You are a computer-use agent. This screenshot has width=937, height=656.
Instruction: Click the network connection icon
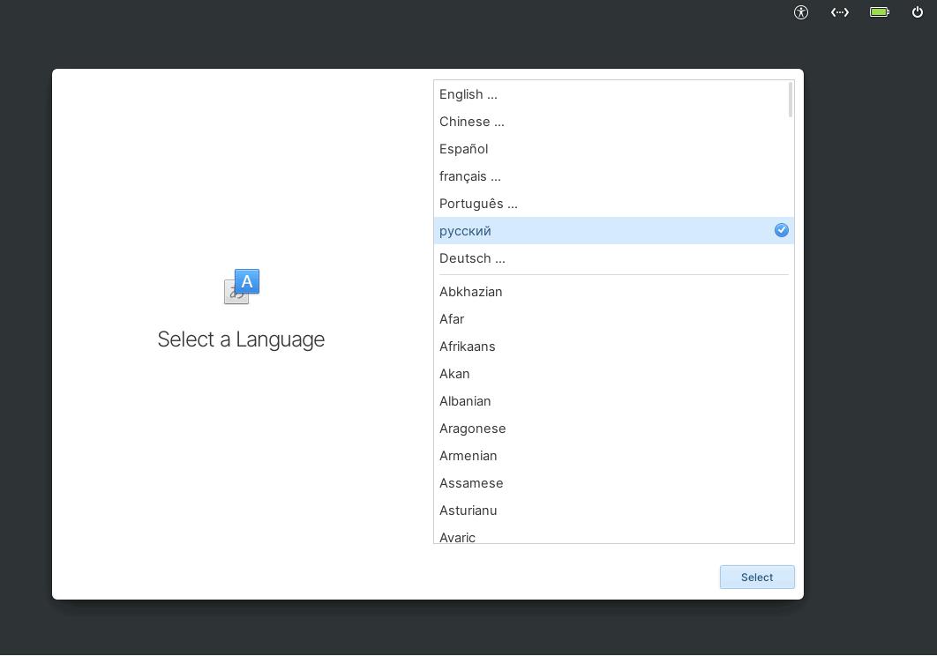tap(840, 12)
